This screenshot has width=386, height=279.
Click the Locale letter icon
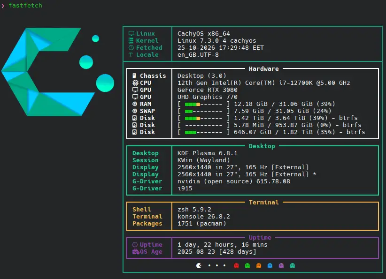click(x=131, y=55)
